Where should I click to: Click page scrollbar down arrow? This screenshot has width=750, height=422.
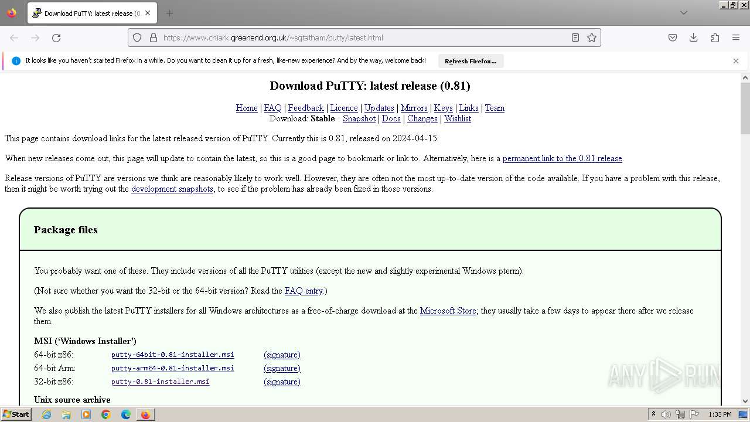pos(745,401)
